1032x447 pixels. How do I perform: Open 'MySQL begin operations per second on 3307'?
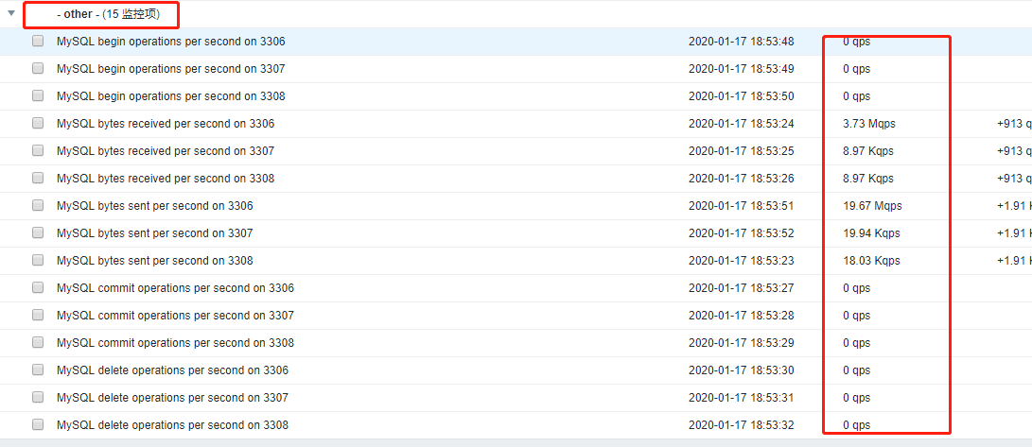[171, 69]
